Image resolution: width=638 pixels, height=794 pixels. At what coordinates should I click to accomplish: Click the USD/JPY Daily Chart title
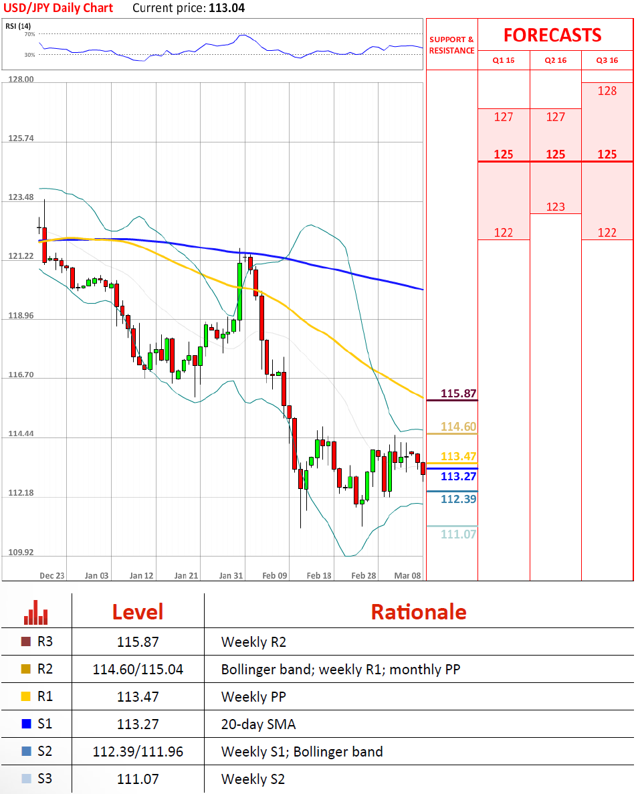tap(58, 8)
